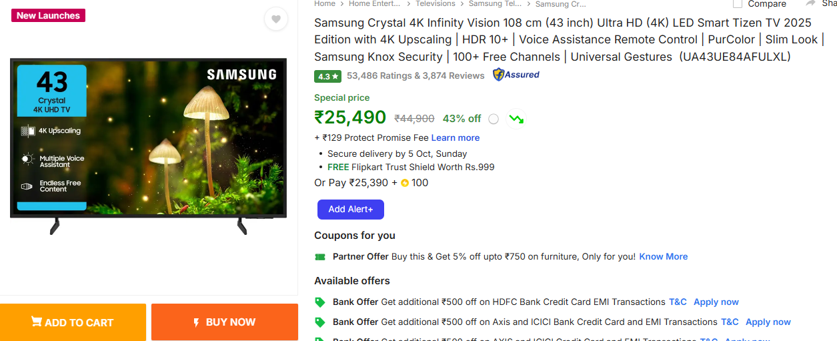Image resolution: width=837 pixels, height=341 pixels.
Task: Click Apply now for the HDFC offer
Action: pos(716,302)
